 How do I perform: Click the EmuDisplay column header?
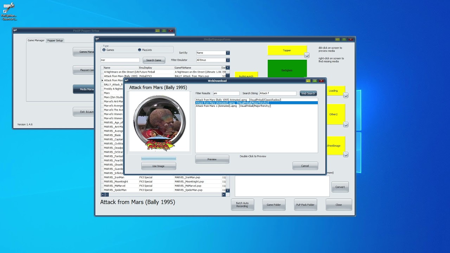click(156, 68)
